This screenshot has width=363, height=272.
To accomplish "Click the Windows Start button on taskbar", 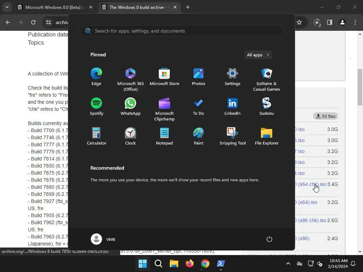I will [143, 263].
